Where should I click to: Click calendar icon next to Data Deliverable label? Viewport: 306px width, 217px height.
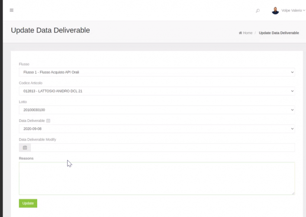pyautogui.click(x=48, y=121)
